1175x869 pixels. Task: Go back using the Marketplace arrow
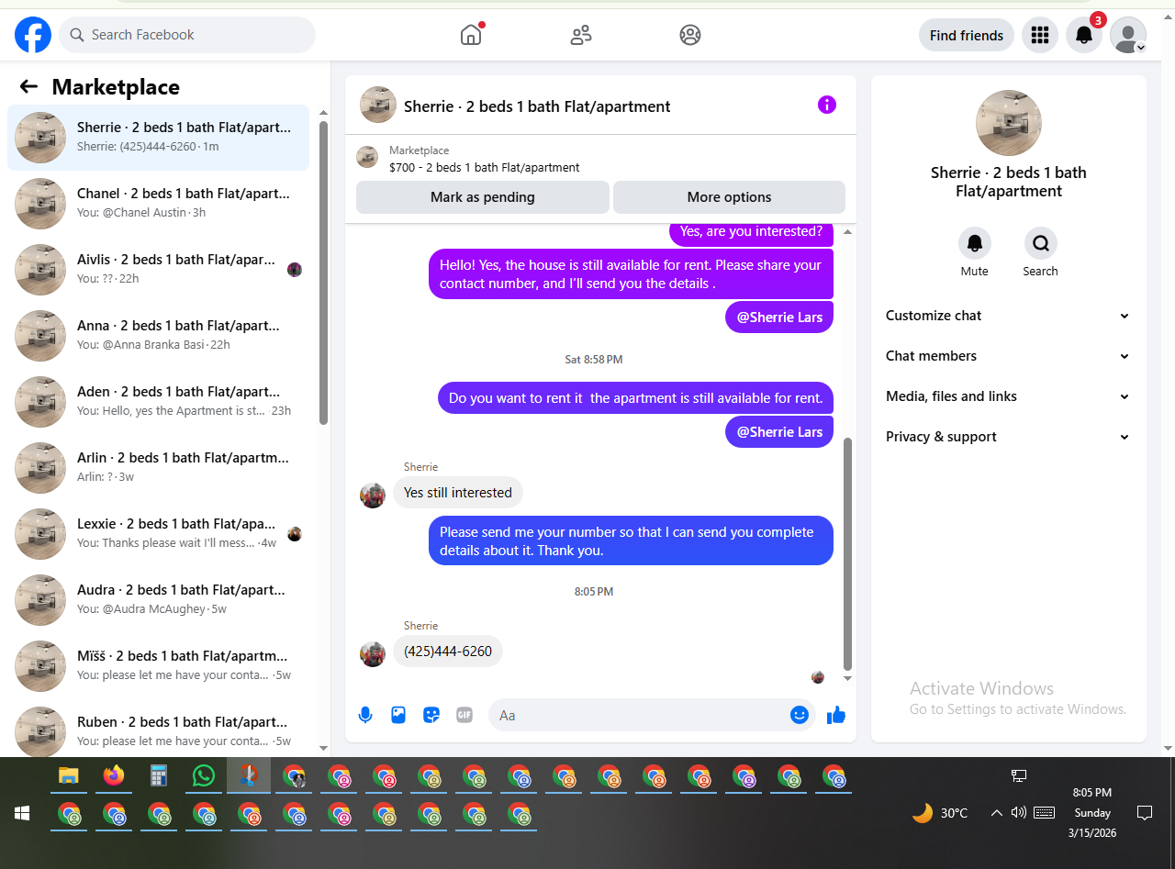click(x=28, y=86)
